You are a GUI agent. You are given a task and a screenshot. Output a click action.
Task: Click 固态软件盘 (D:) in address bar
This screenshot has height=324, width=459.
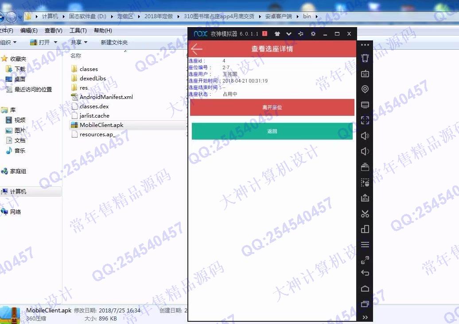click(x=88, y=16)
